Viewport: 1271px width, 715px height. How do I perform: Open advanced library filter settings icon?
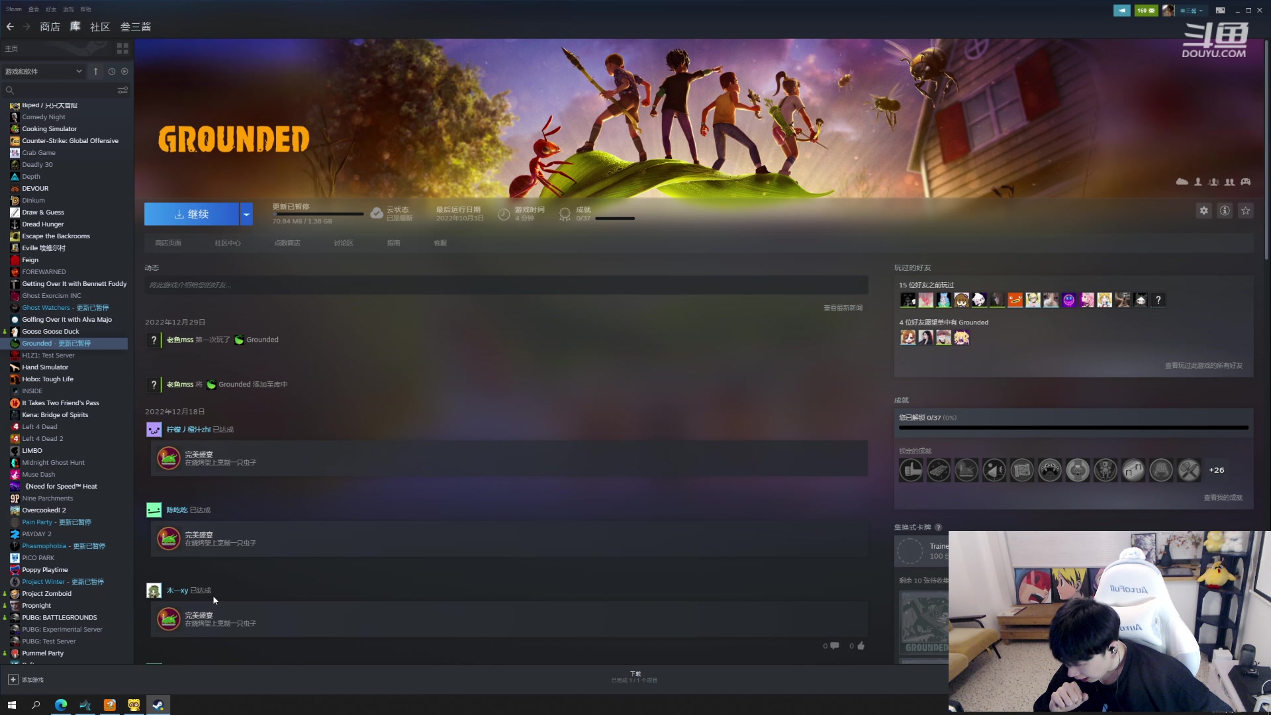click(x=122, y=90)
